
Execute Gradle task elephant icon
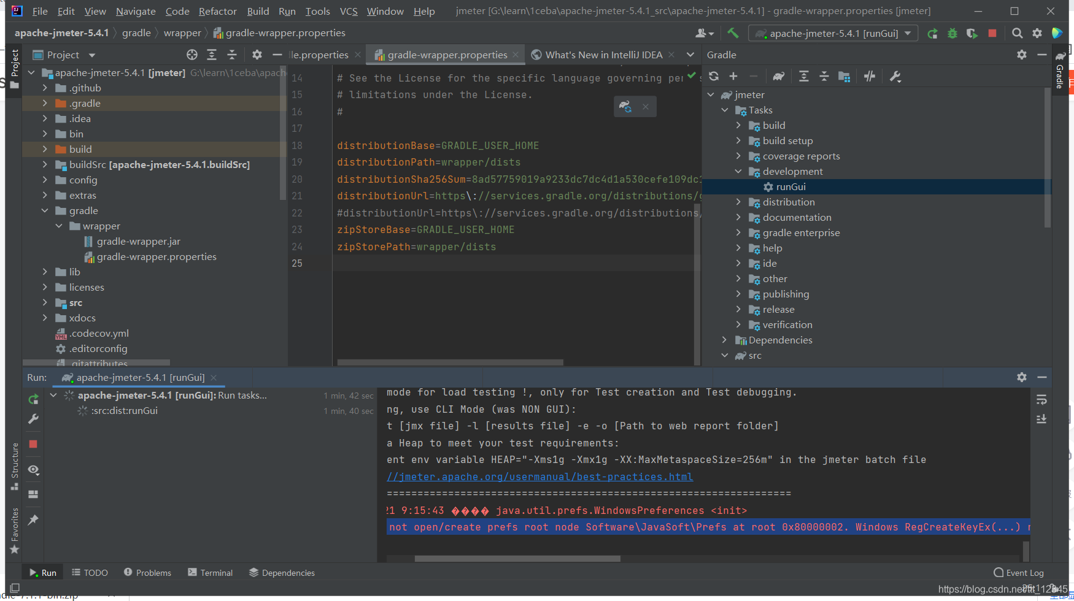(779, 76)
